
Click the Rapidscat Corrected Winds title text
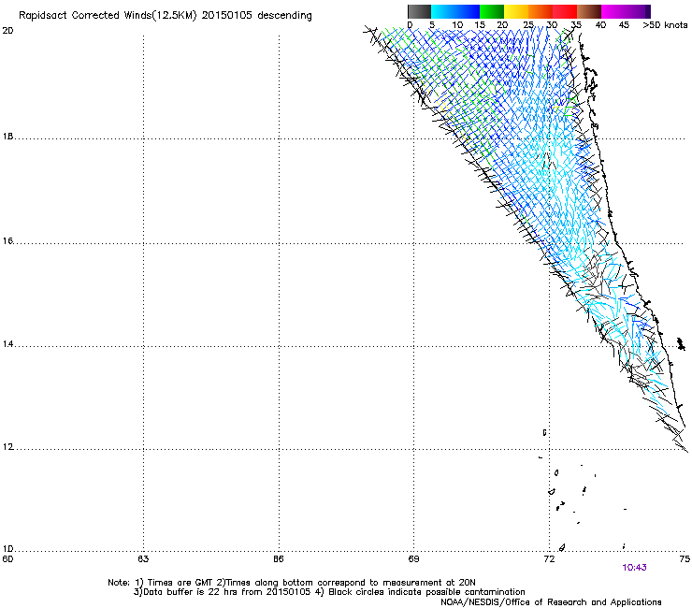pos(166,16)
